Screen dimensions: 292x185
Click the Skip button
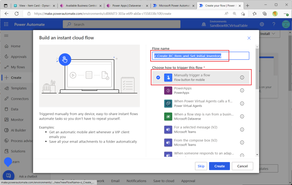click(x=201, y=166)
